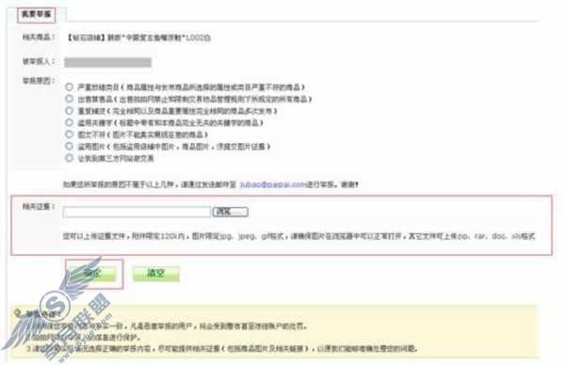Pick the 盗用图片 report reason
This screenshot has height=365, width=565.
(x=69, y=146)
